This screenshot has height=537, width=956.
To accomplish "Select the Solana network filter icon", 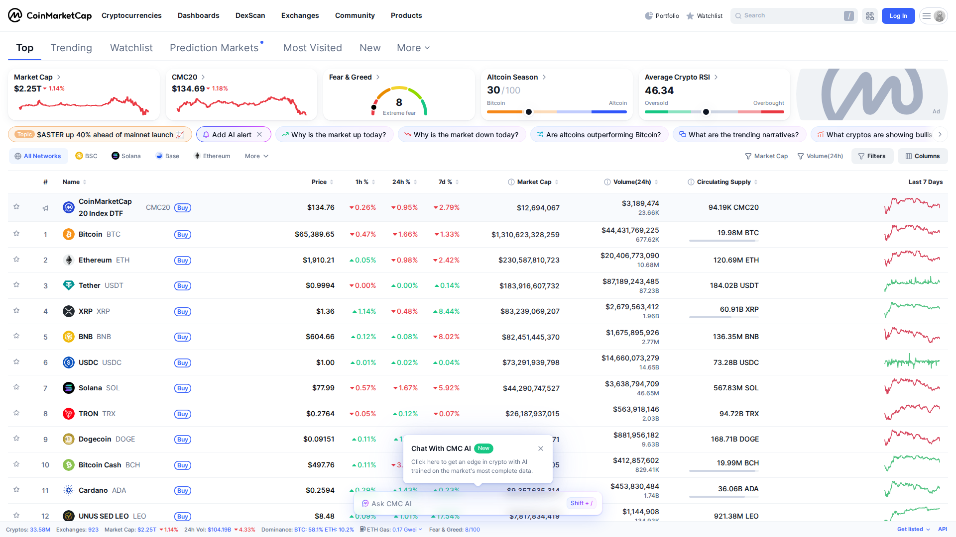I will pos(115,156).
